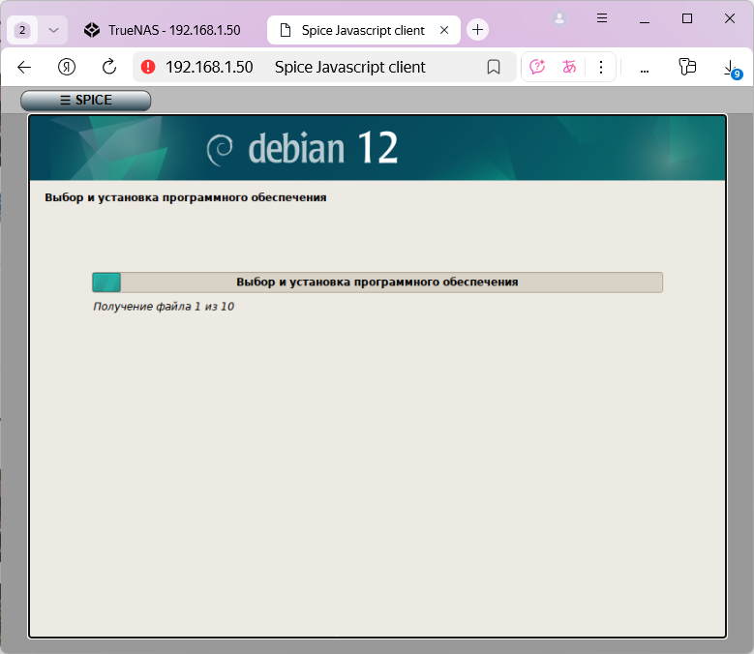Go back to the previous page
Screen dimensions: 754x654
pos(24,67)
